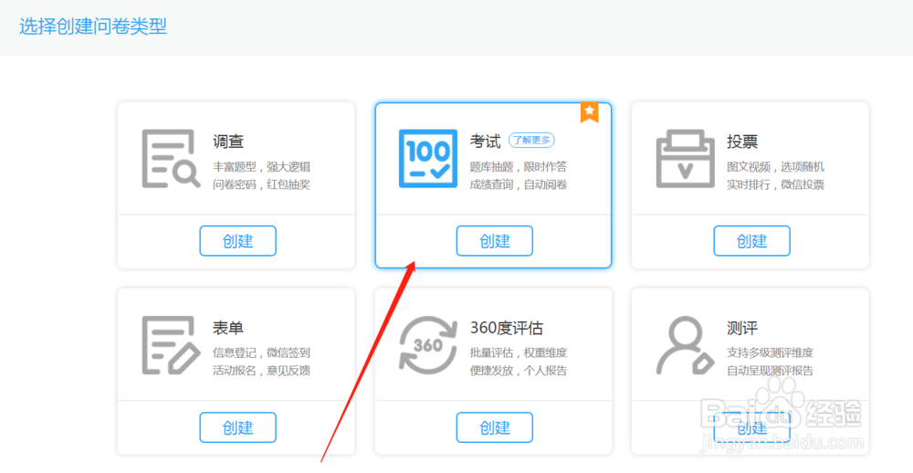Image resolution: width=913 pixels, height=473 pixels.
Task: Create a 投票 voting questionnaire
Action: (x=751, y=240)
